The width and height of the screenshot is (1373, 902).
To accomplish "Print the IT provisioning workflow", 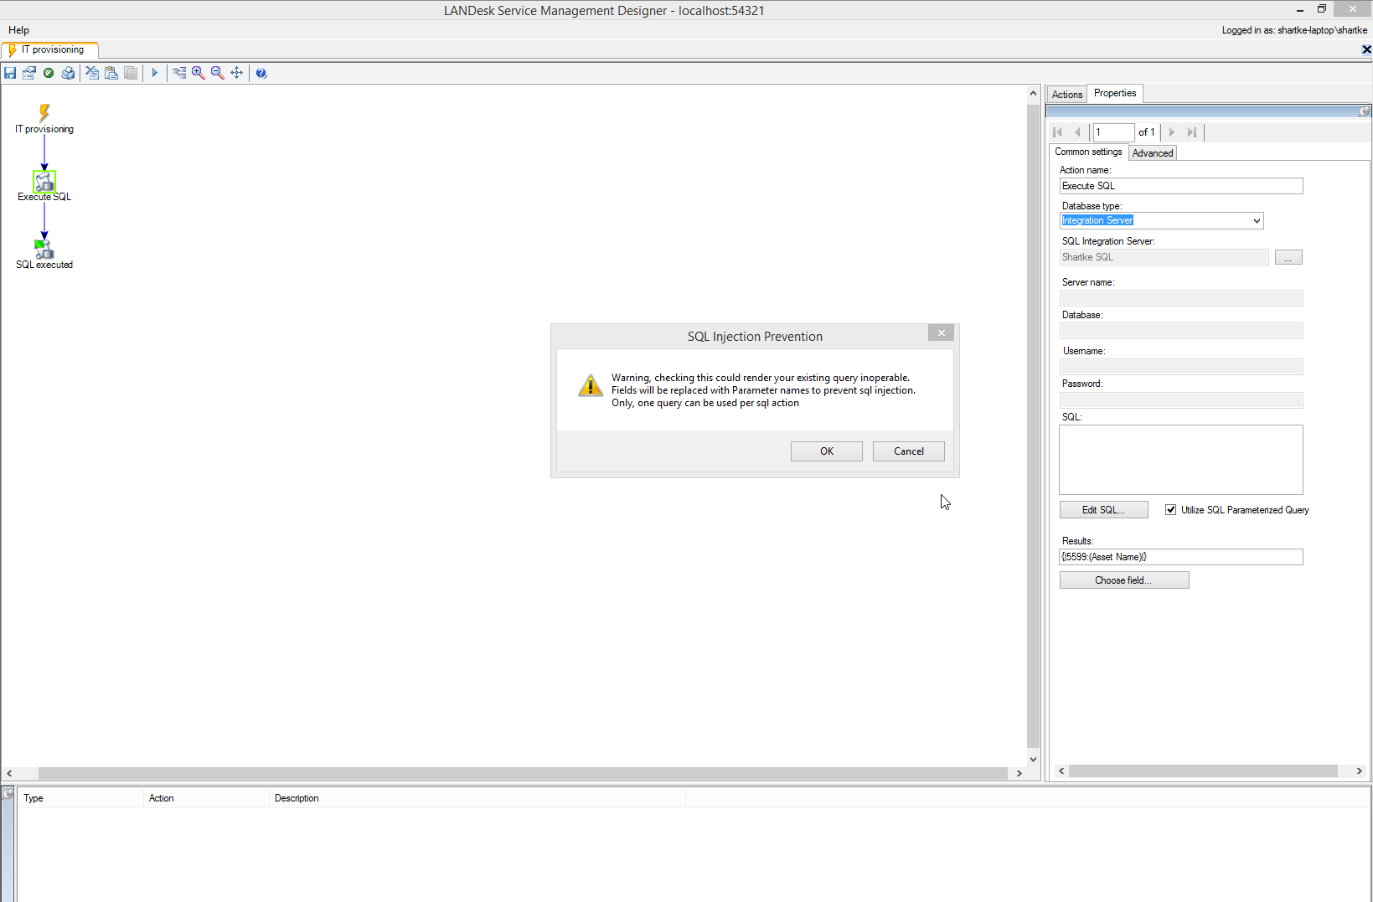I will pyautogui.click(x=68, y=73).
